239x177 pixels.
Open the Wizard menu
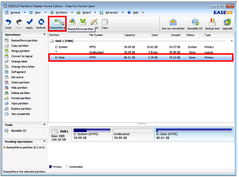(87, 12)
